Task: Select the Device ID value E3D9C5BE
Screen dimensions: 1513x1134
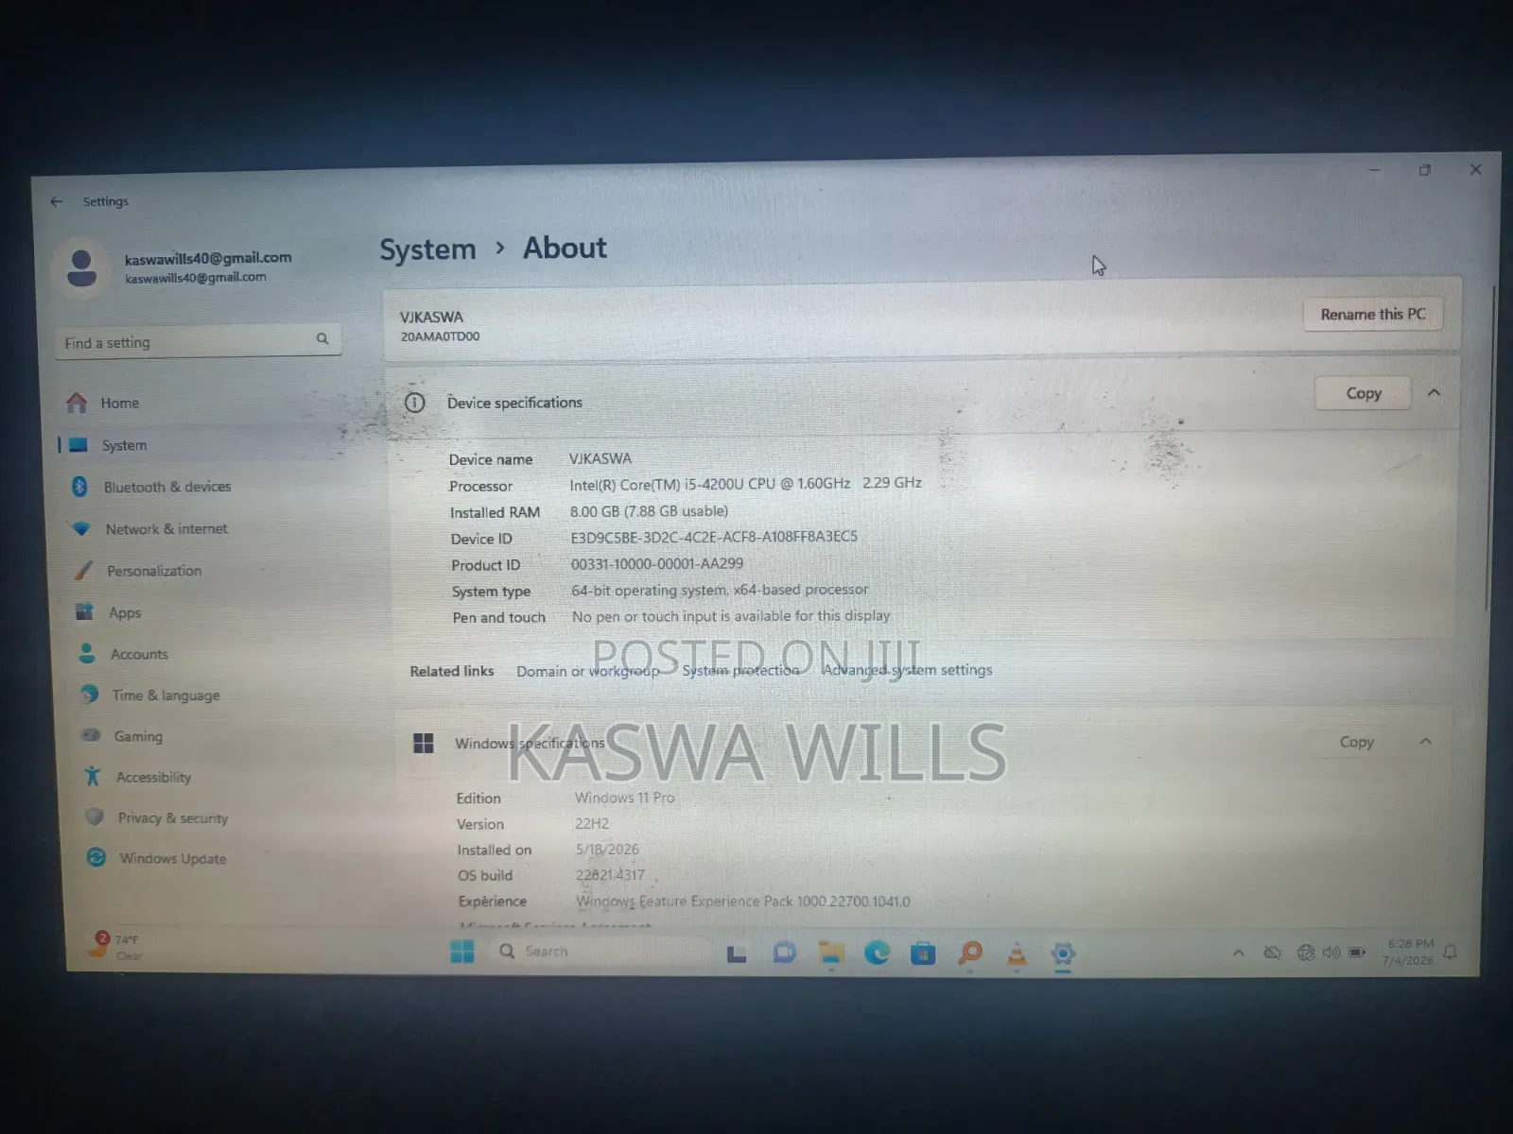Action: coord(714,537)
